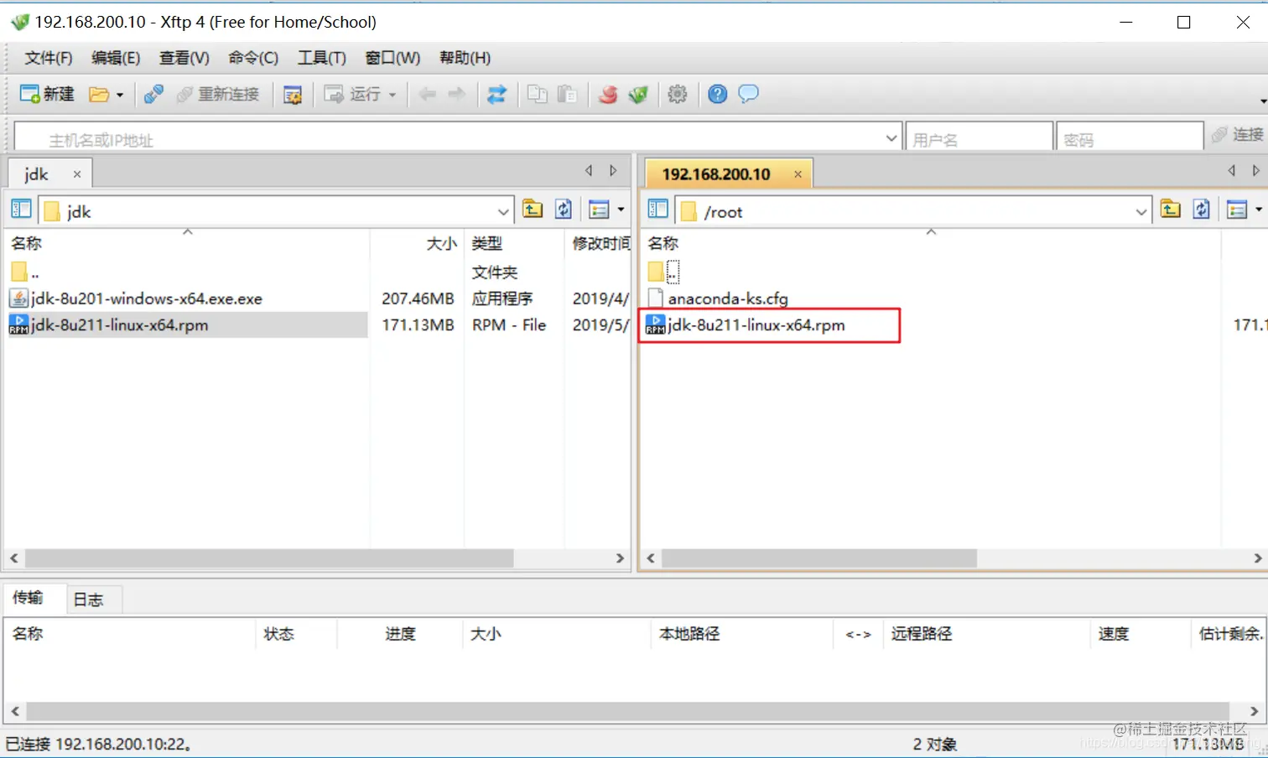
Task: Go up one folder in remote pane
Action: click(x=1171, y=209)
